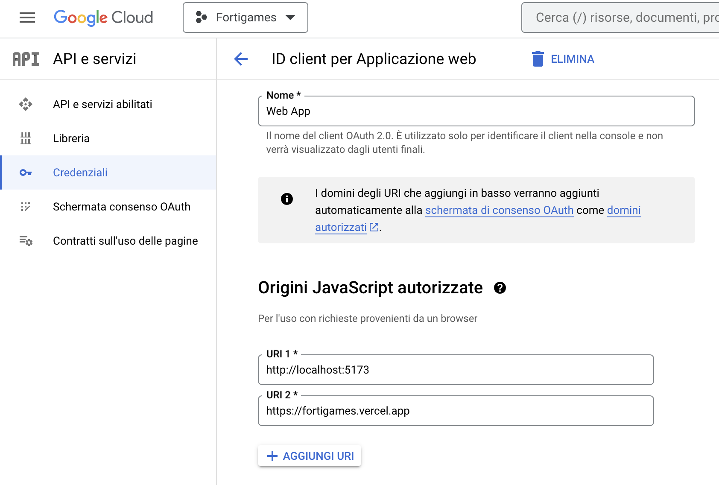
Task: Click the help icon next to Origini JavaScript
Action: click(500, 288)
